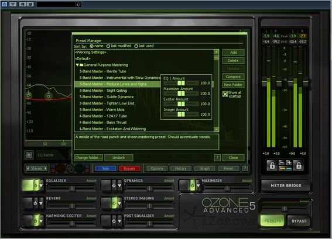The width and height of the screenshot is (332, 239).
Task: Click the question mark next to Reset
Action: (245, 168)
